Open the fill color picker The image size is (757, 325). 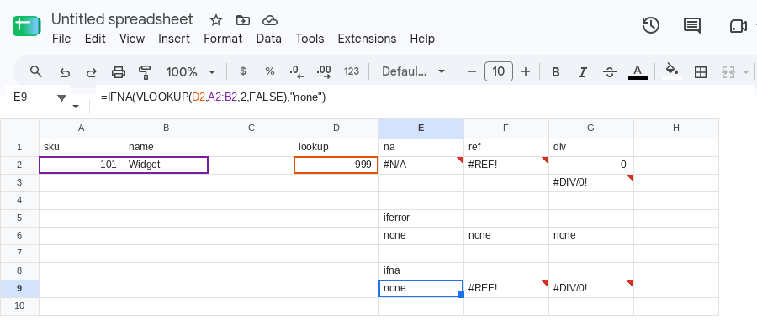672,71
